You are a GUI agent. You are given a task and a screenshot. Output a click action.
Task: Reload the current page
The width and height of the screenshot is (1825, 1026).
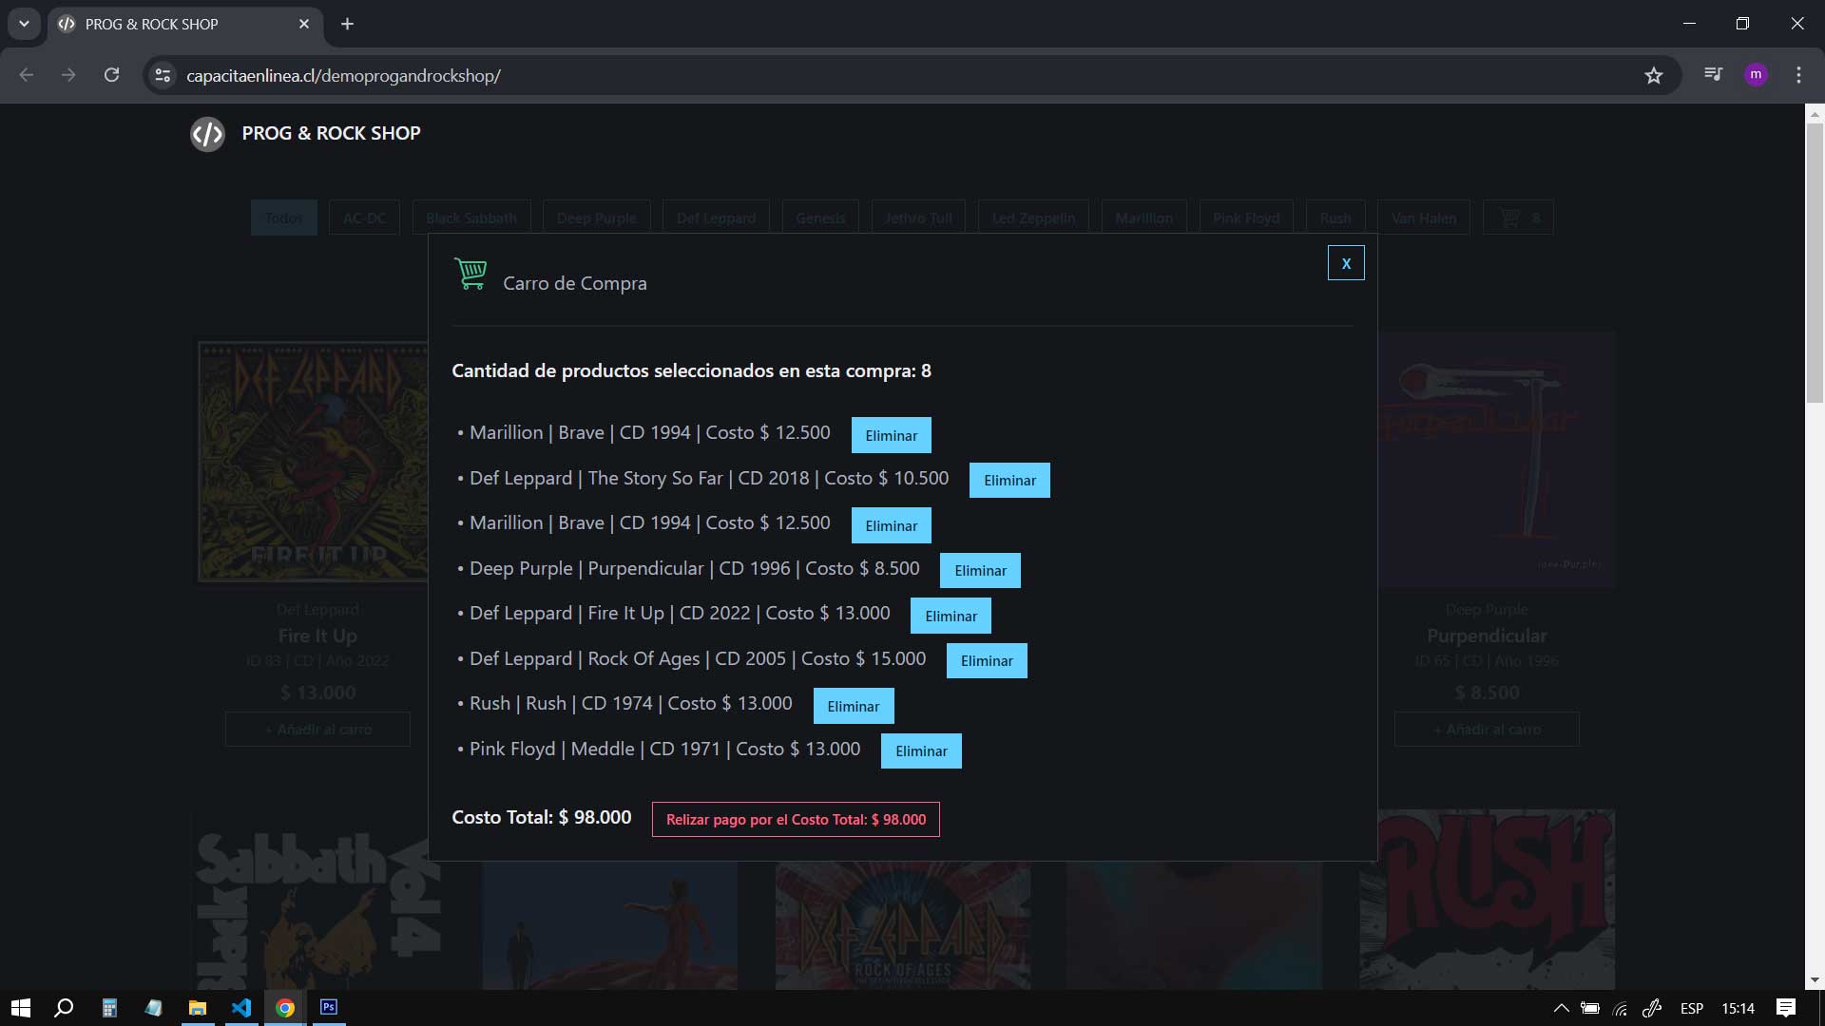click(111, 75)
